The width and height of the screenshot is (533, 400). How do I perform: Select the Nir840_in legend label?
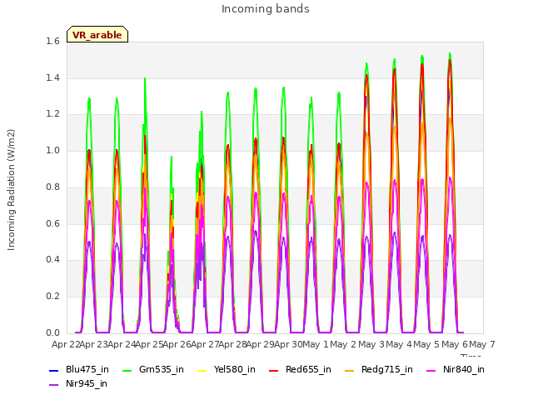tap(464, 369)
